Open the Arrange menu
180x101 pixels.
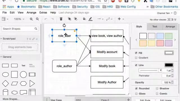[31, 12]
